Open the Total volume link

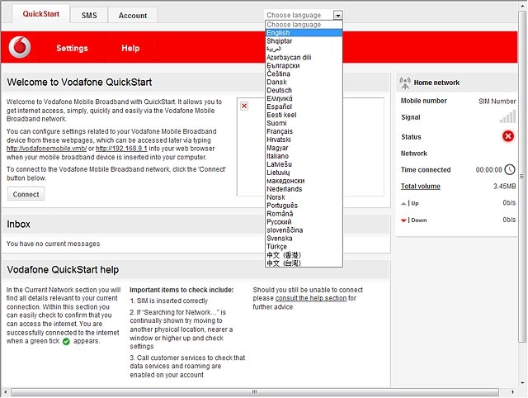421,187
